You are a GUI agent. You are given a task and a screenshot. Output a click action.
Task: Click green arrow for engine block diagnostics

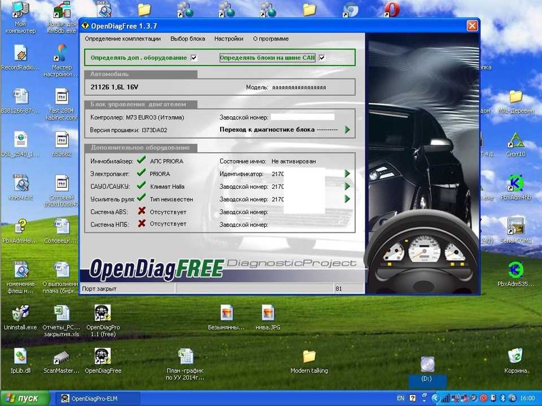coord(347,130)
